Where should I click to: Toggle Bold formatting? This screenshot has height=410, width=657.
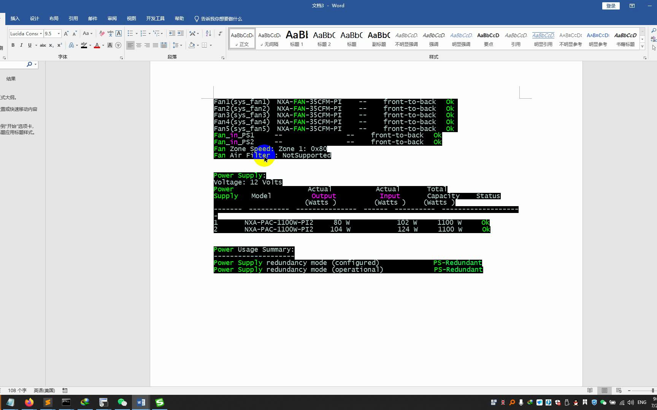(13, 45)
